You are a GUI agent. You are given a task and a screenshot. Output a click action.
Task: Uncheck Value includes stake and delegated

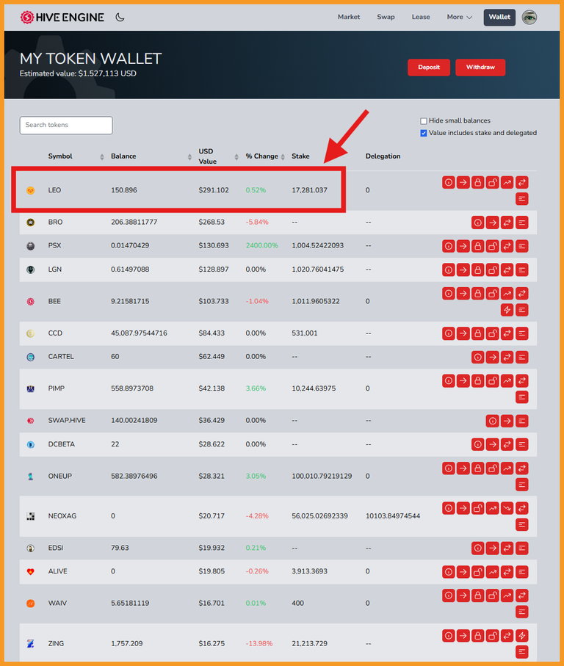pos(424,134)
